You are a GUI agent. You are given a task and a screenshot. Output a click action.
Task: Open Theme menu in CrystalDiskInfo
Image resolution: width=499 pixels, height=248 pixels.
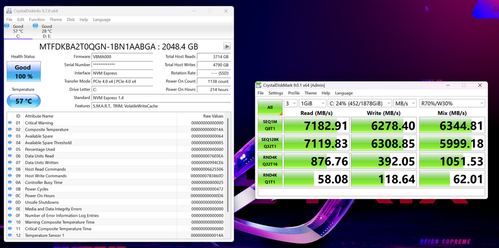56,19
